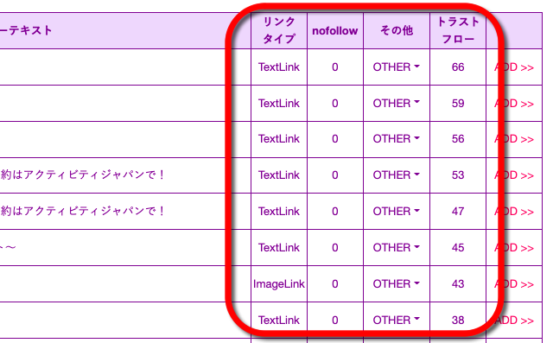Select the その他 column header

(x=397, y=30)
